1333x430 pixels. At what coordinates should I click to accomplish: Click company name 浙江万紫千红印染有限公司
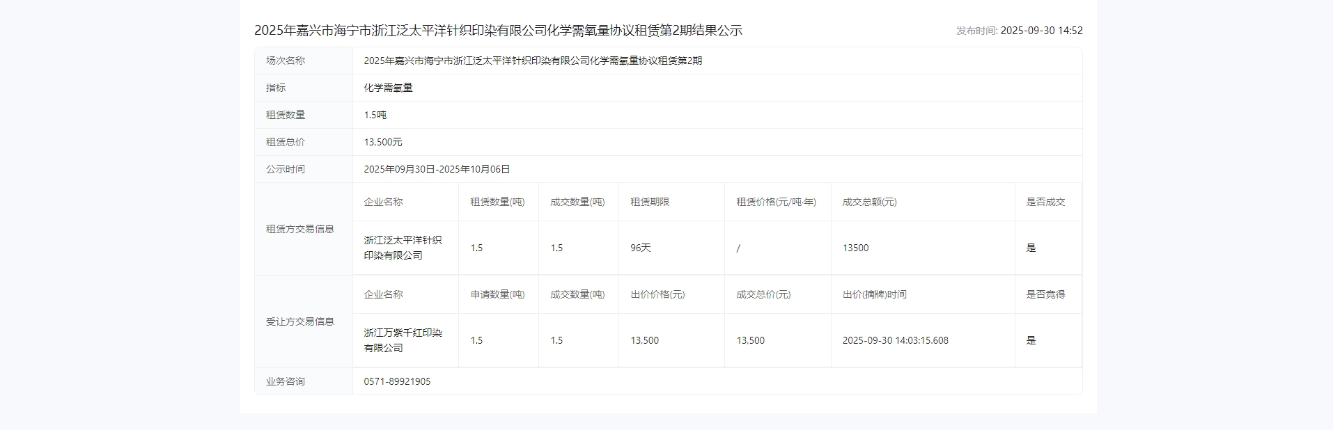[x=403, y=340]
